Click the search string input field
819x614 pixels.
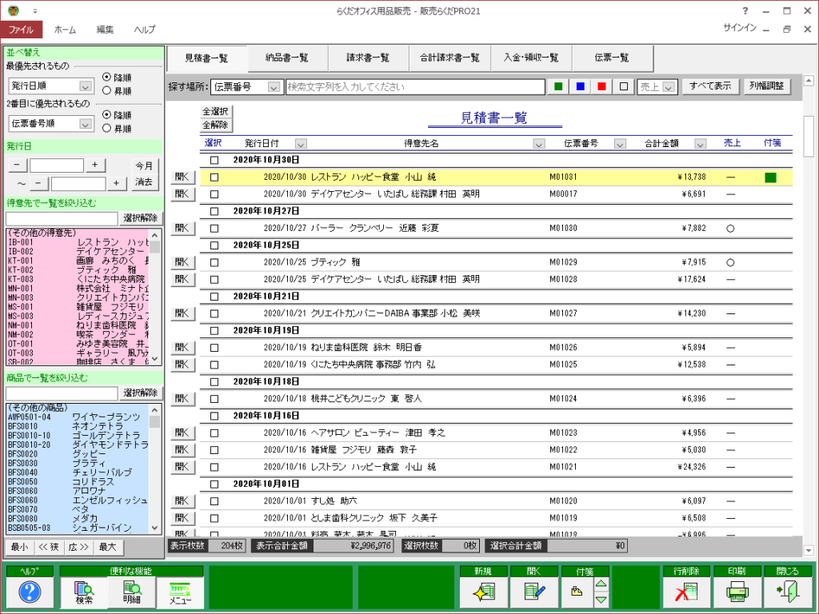click(x=415, y=87)
